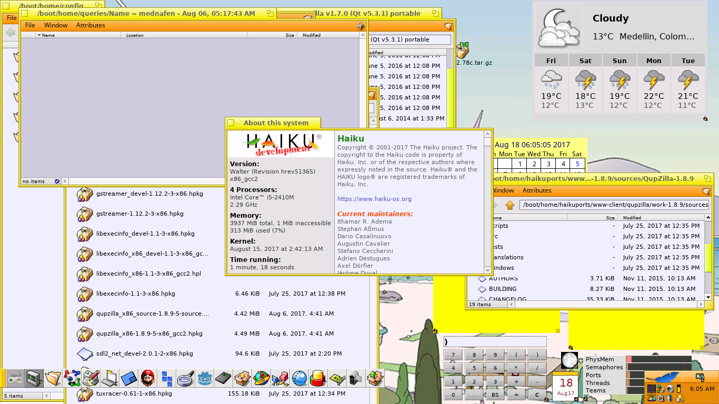The image size is (719, 404).
Task: Click the Aug 18 calendar replicant
Action: (x=565, y=385)
